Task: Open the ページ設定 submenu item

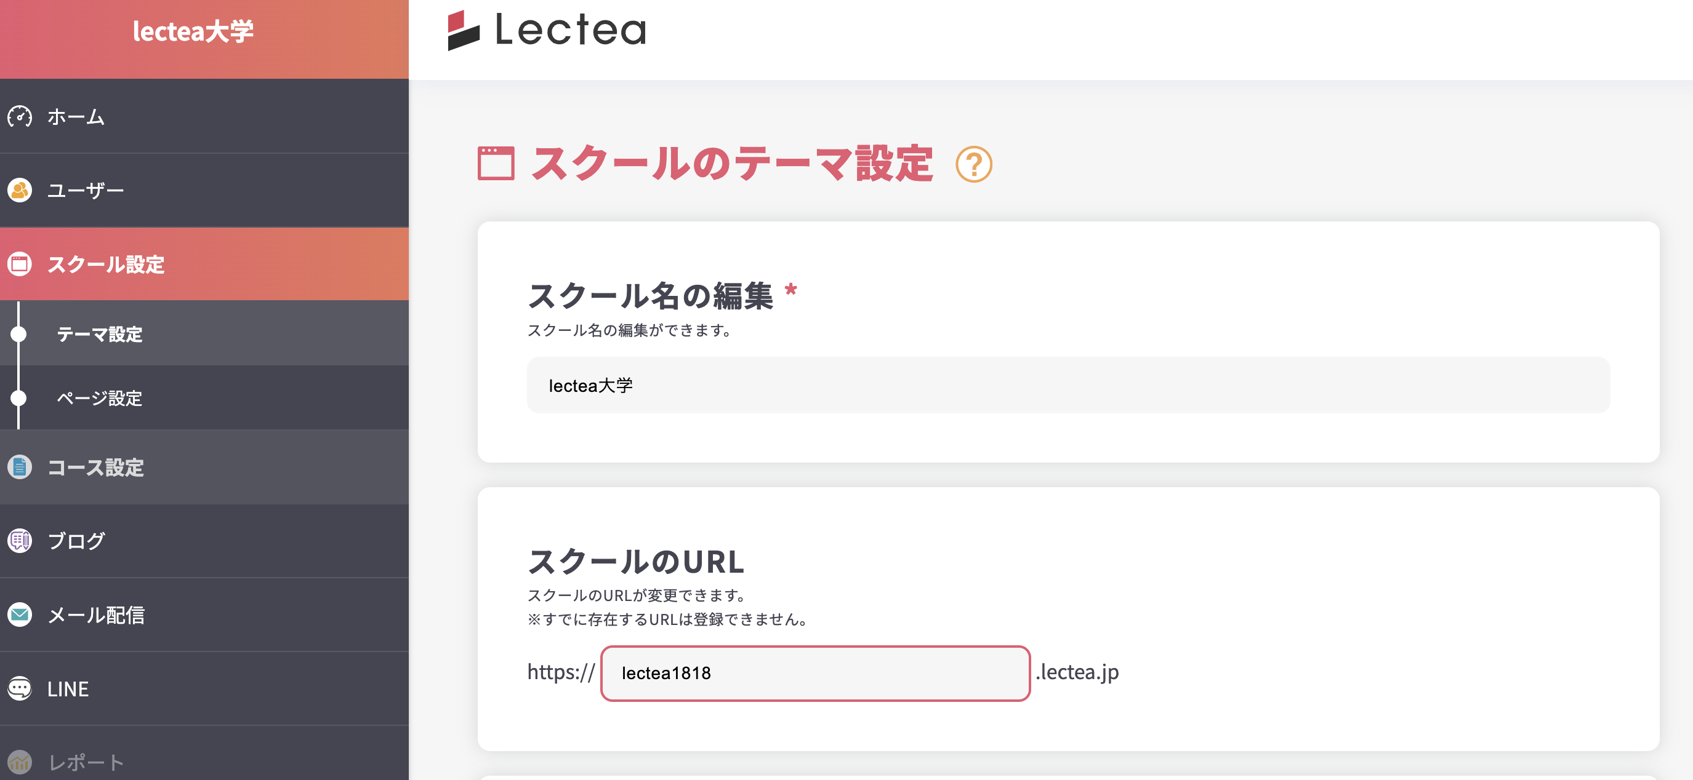Action: click(99, 398)
